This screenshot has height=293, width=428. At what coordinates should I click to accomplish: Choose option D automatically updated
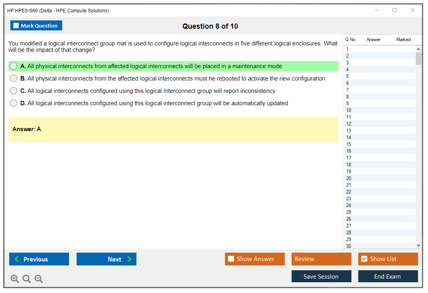pos(14,103)
